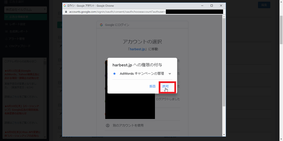Click Chrome window's Google favicon in title bar
Viewport: 283px width, 141px height.
(x=65, y=5)
